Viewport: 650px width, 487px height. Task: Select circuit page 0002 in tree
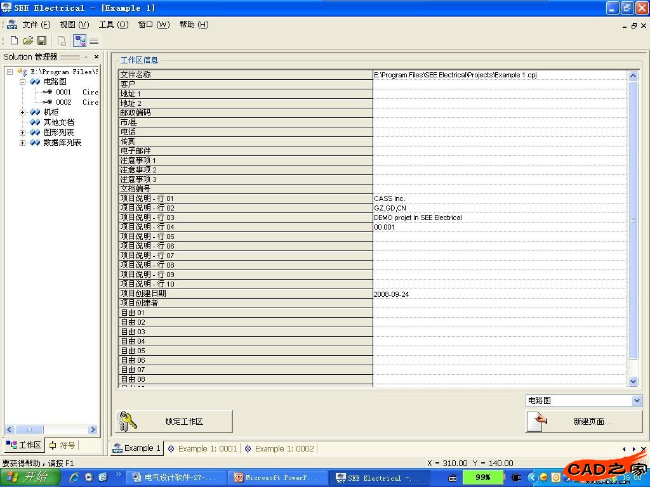[63, 102]
